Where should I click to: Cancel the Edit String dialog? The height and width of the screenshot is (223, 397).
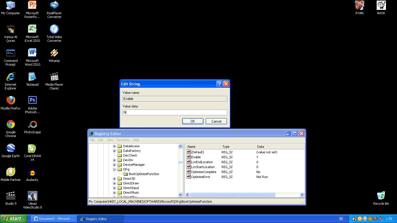tap(216, 121)
